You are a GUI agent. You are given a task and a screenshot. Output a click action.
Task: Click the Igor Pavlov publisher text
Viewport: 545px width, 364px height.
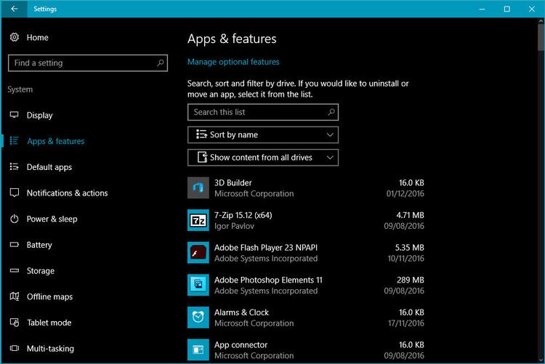(234, 226)
